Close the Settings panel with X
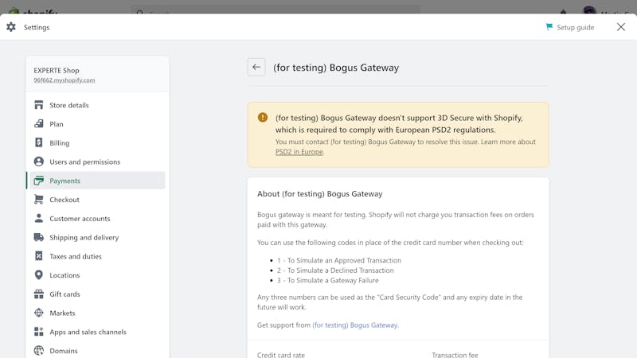 click(x=621, y=27)
